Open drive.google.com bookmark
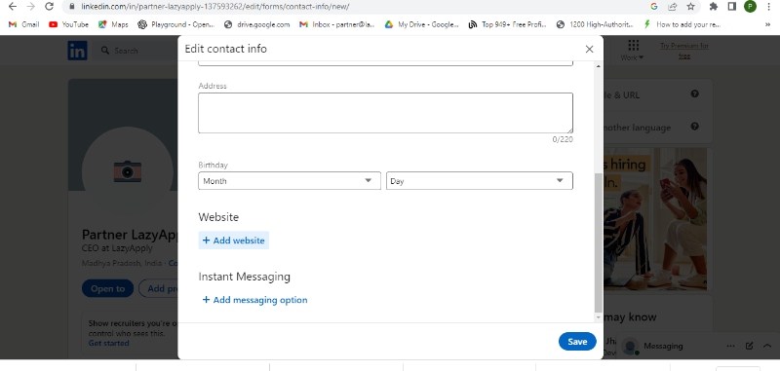This screenshot has width=780, height=371. (x=256, y=24)
